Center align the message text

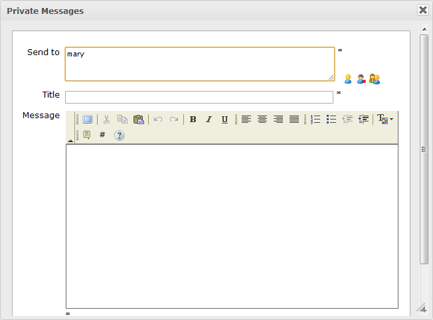[262, 120]
